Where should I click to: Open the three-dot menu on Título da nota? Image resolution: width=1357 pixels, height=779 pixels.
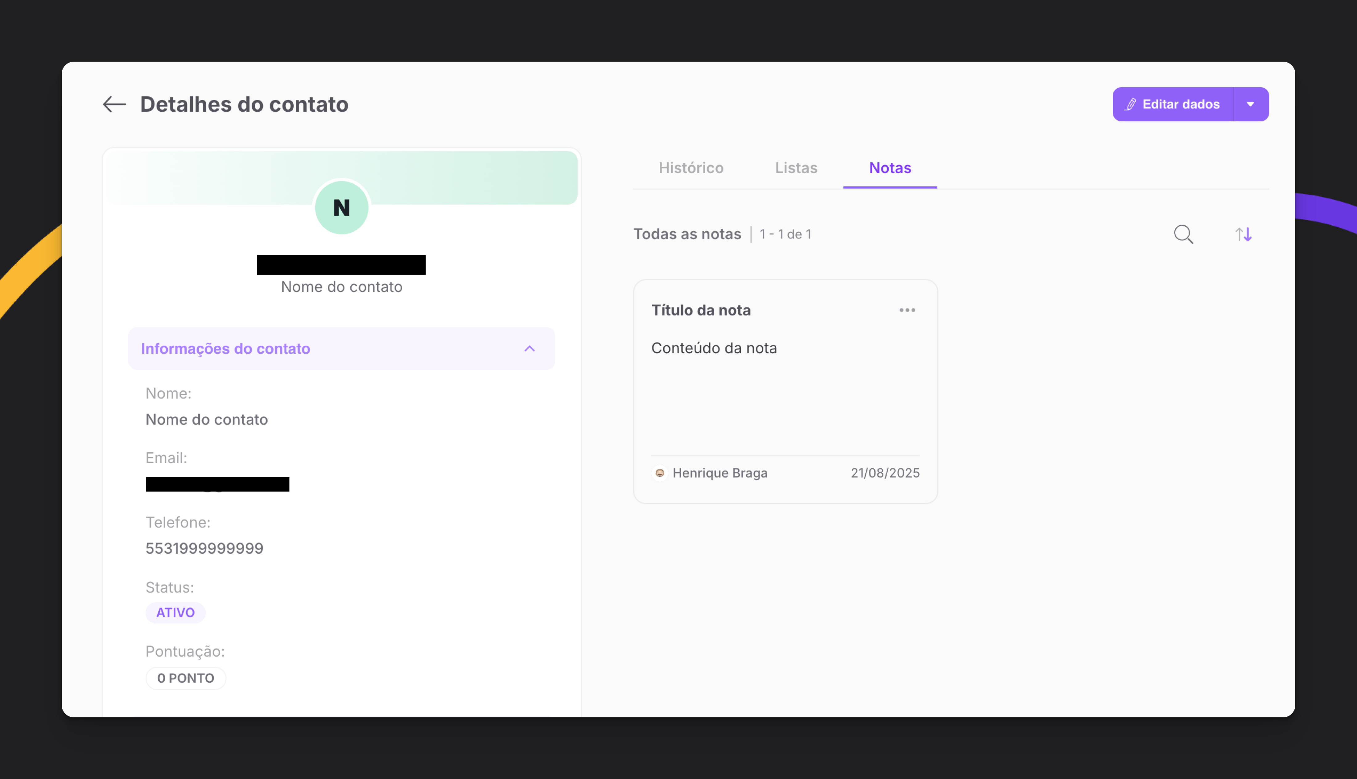[x=907, y=310]
